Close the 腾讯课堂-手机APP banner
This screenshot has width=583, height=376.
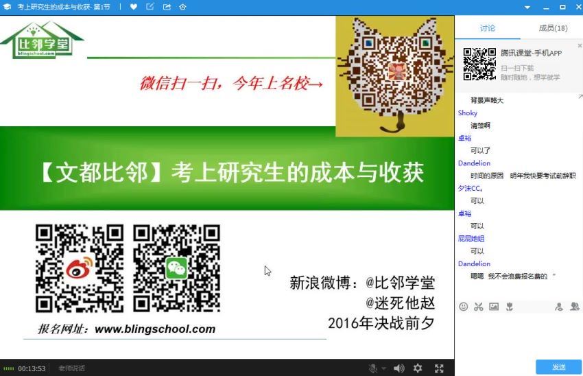pyautogui.click(x=580, y=45)
